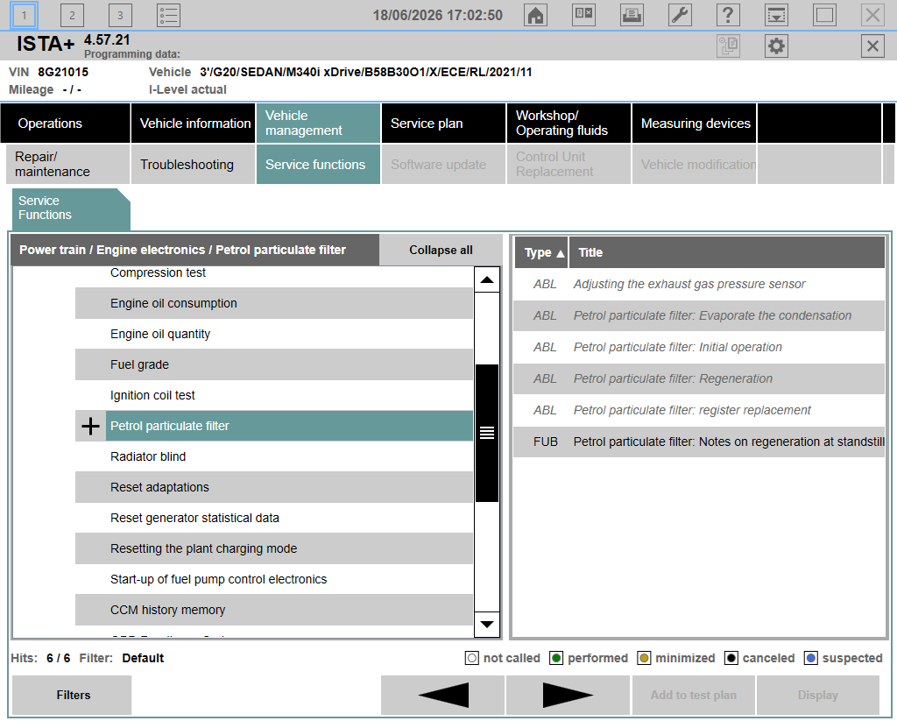Open the operations list icon

tap(168, 16)
